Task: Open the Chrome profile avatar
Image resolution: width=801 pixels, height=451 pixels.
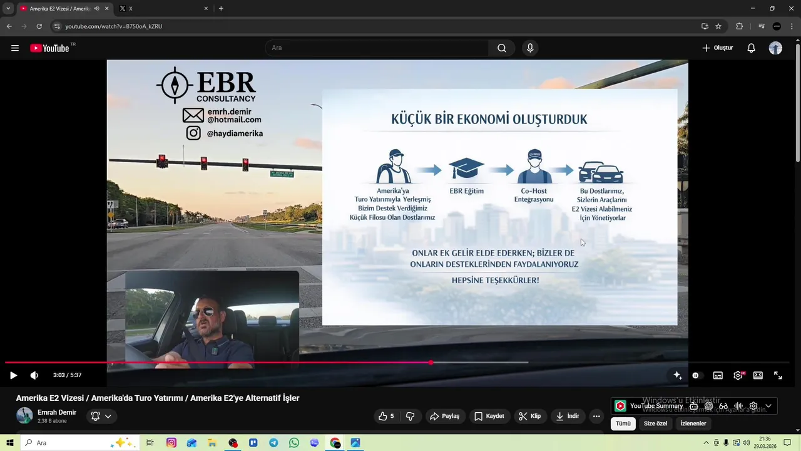Action: pos(777,26)
